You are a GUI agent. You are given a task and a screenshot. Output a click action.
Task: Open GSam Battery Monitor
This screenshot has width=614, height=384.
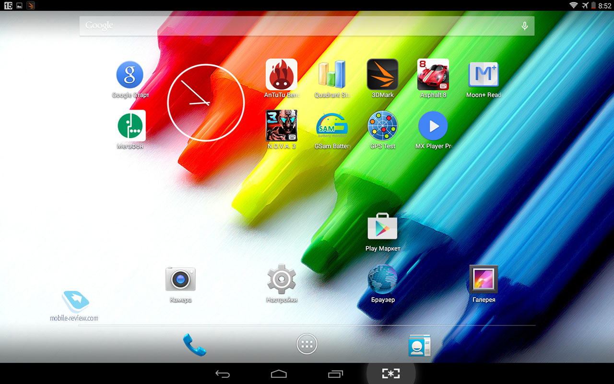(332, 126)
